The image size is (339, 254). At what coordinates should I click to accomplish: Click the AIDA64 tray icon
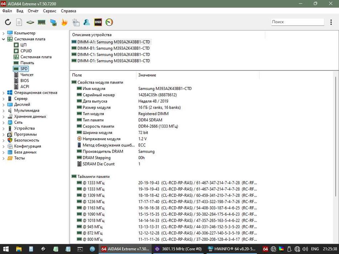pos(265,249)
